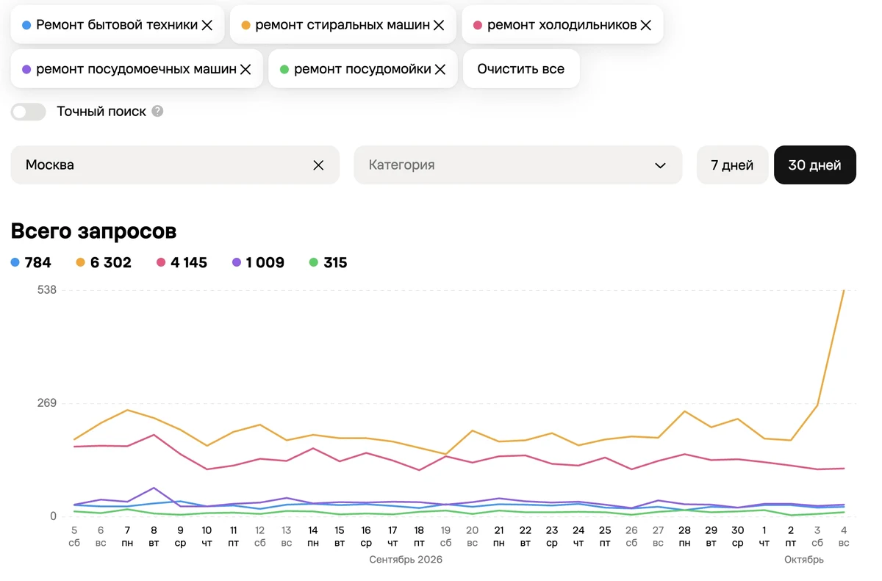Screen dimensions: 882x581
Task: Click the '28 пн' date on the x-axis
Action: coord(684,536)
